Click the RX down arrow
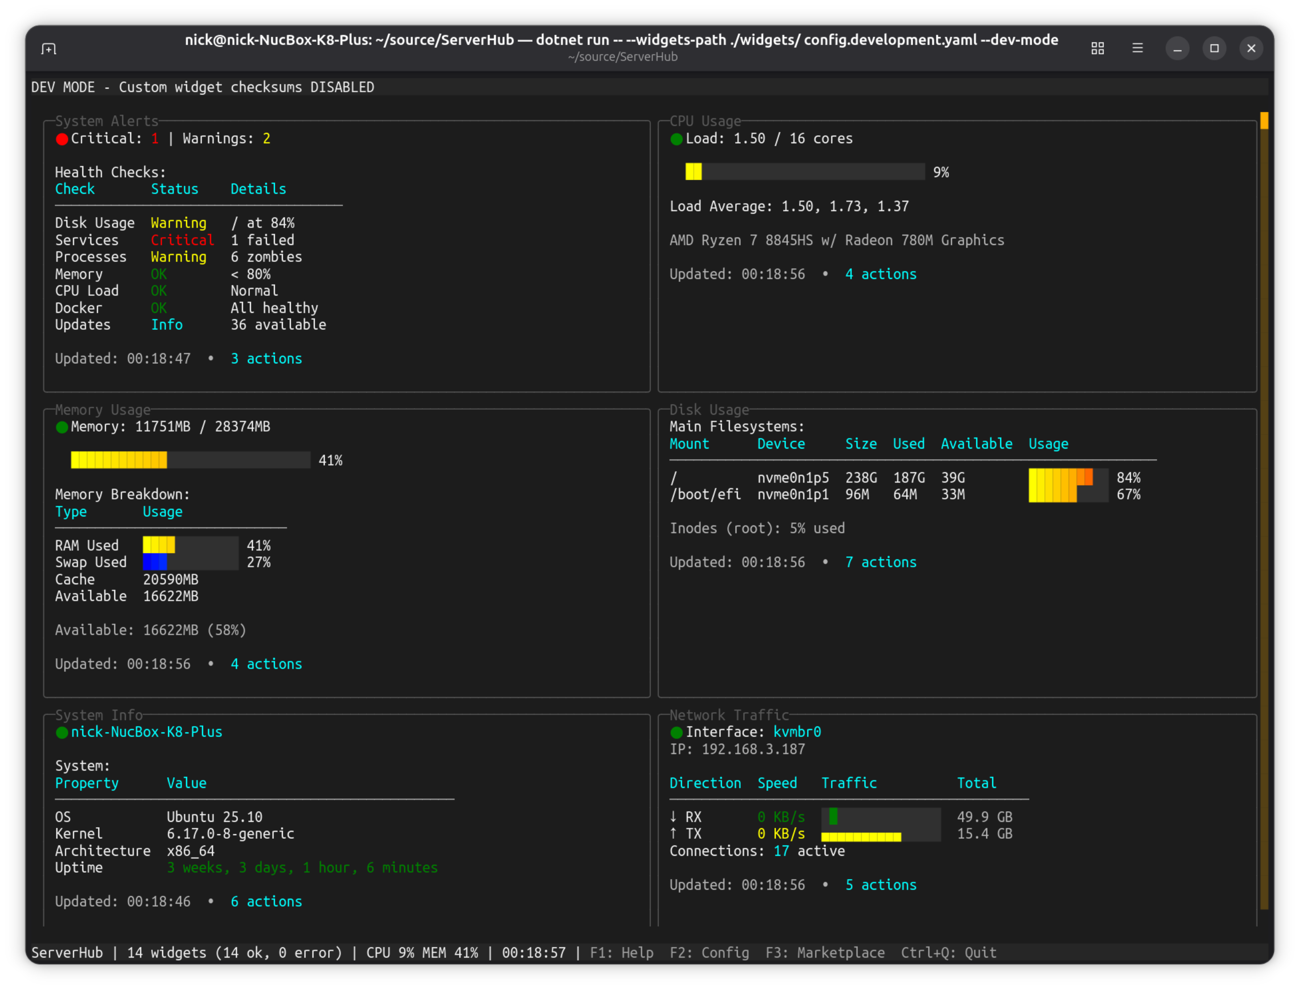1299x989 pixels. tap(673, 817)
